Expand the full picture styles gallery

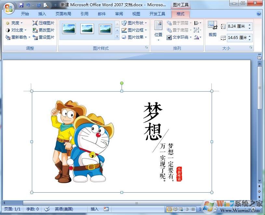pyautogui.click(x=117, y=37)
